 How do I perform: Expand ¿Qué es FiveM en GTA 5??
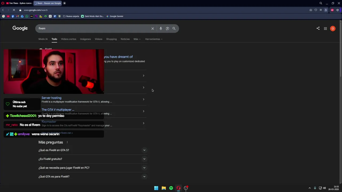pyautogui.click(x=92, y=150)
